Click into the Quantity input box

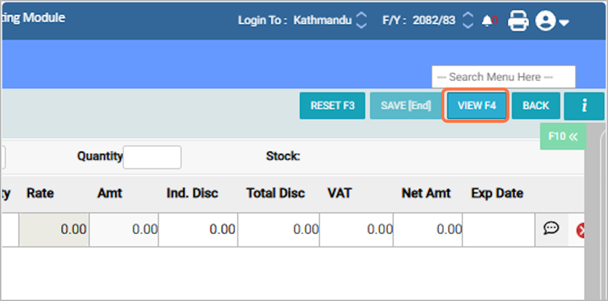tap(152, 157)
